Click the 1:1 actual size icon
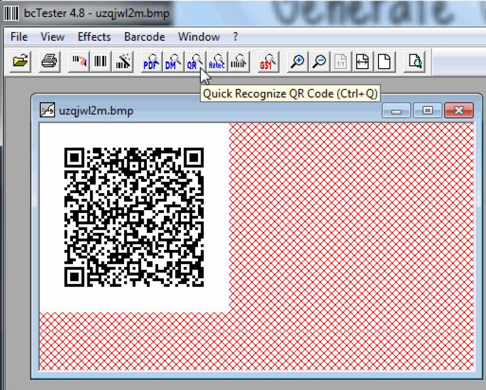Image resolution: width=486 pixels, height=390 pixels. tap(341, 61)
